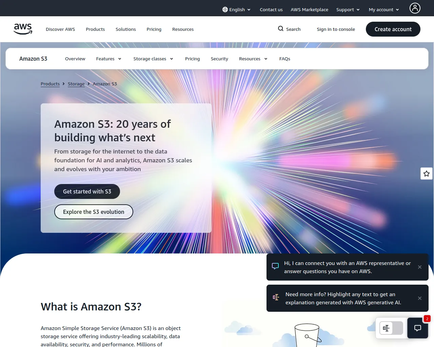
Task: Click the globe language icon
Action: tap(225, 9)
